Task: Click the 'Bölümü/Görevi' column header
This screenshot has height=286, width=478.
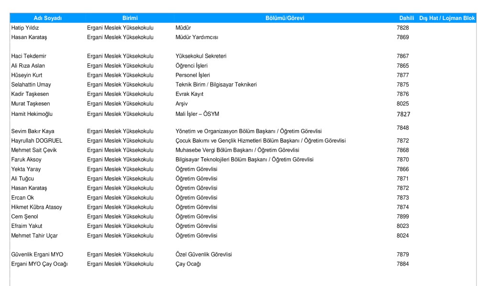Action: pyautogui.click(x=285, y=18)
